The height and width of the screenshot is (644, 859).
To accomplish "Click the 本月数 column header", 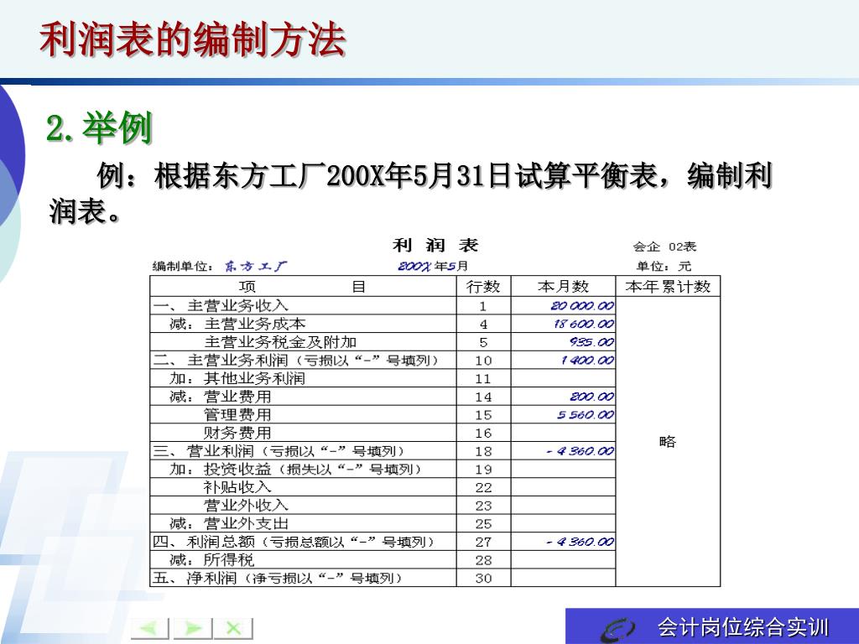I will [x=563, y=287].
